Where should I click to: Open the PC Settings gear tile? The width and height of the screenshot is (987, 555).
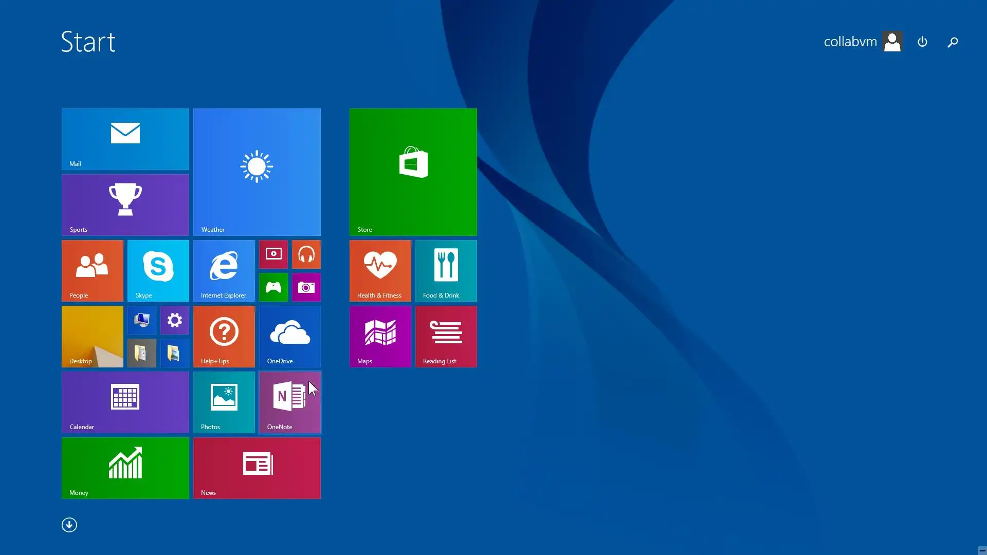(174, 320)
